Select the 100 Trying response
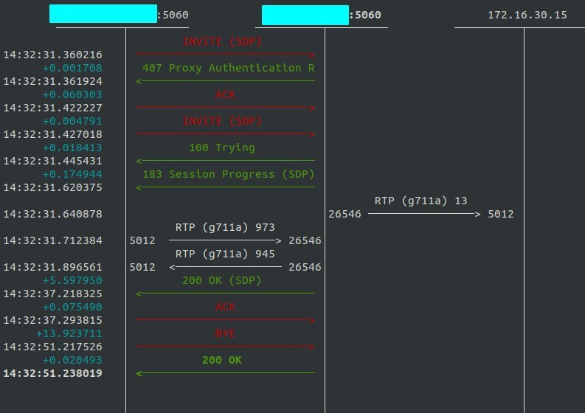Viewport: 585px width, 413px height. coord(222,147)
